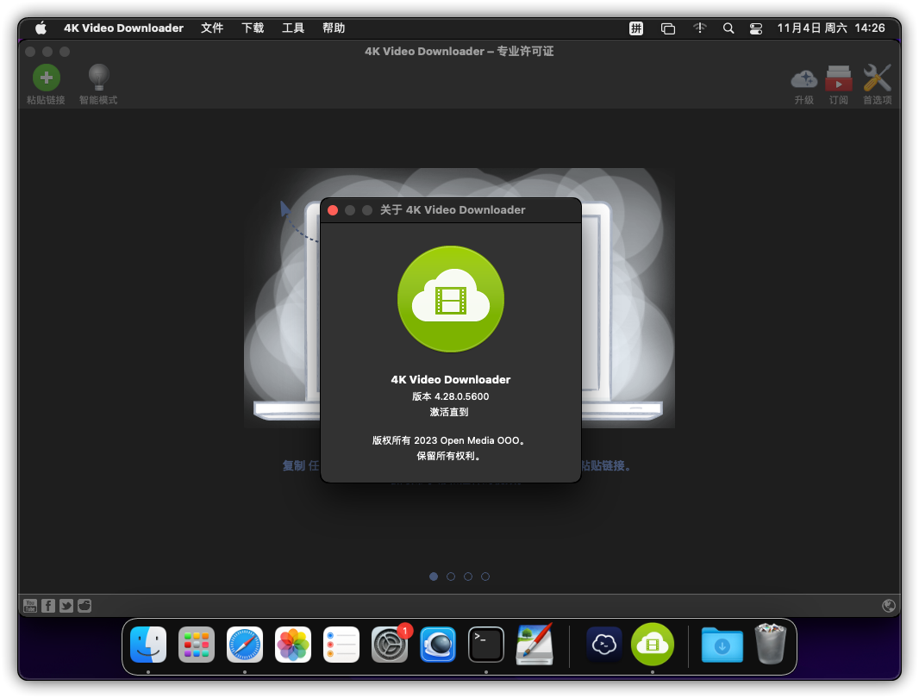Select the first page indicator dot
919x698 pixels.
pyautogui.click(x=434, y=576)
